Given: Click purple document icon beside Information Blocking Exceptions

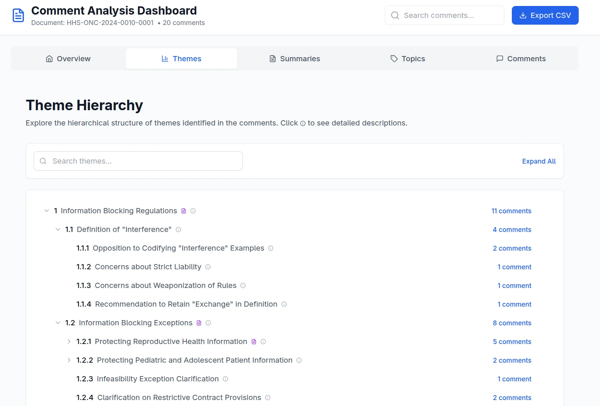Looking at the screenshot, I should [x=199, y=323].
